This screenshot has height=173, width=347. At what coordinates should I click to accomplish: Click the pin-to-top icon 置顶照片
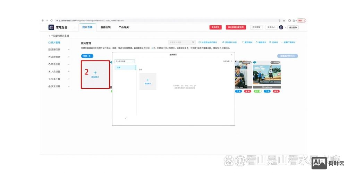click(x=243, y=42)
